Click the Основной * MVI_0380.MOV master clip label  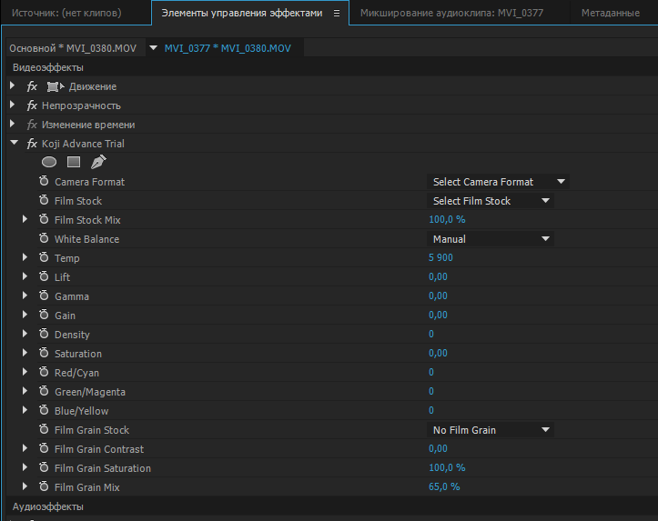(x=73, y=48)
